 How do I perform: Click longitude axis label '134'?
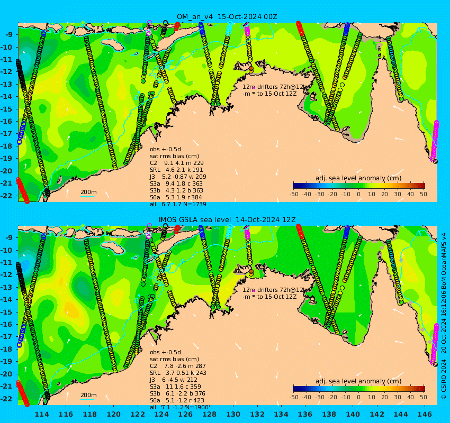pos(281,415)
